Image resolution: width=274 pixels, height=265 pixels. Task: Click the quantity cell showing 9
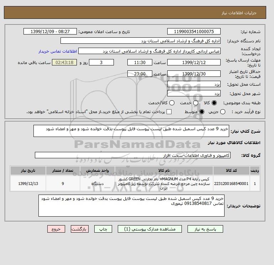point(63,184)
